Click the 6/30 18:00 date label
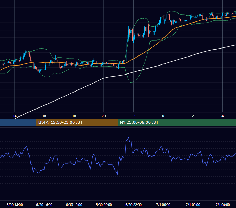236x208 pixels. [74, 205]
